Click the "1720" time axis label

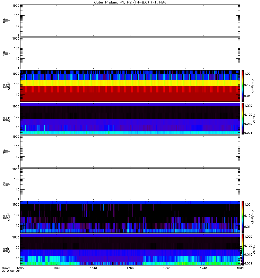[167, 268]
